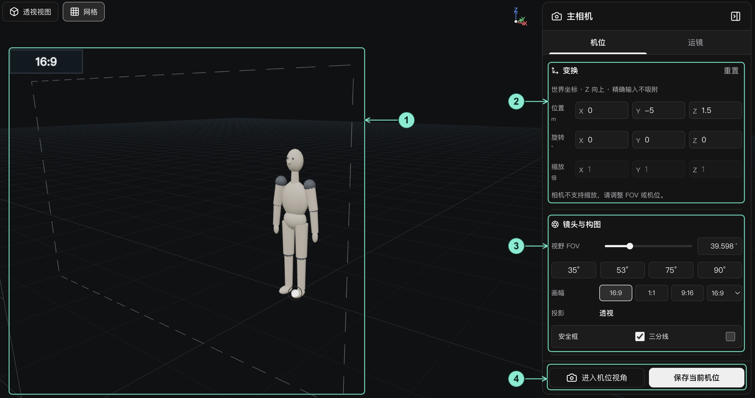Focus the position Z field showing 1.5
Screen dimensions: 755x398
click(x=716, y=110)
